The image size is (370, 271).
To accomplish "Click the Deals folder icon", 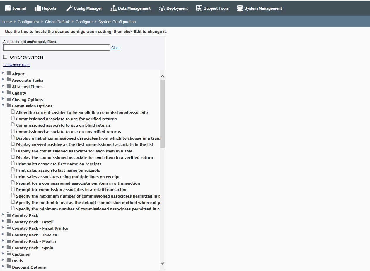I will click(8, 260).
